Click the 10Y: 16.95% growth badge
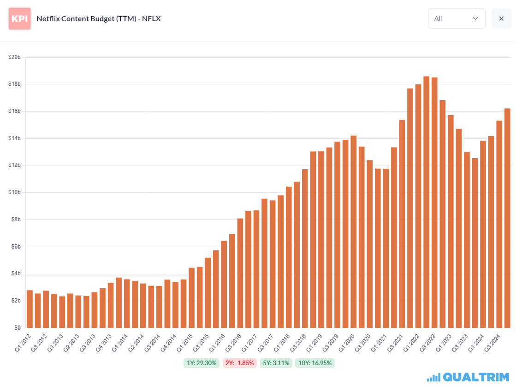Image resolution: width=516 pixels, height=391 pixels. click(x=315, y=363)
